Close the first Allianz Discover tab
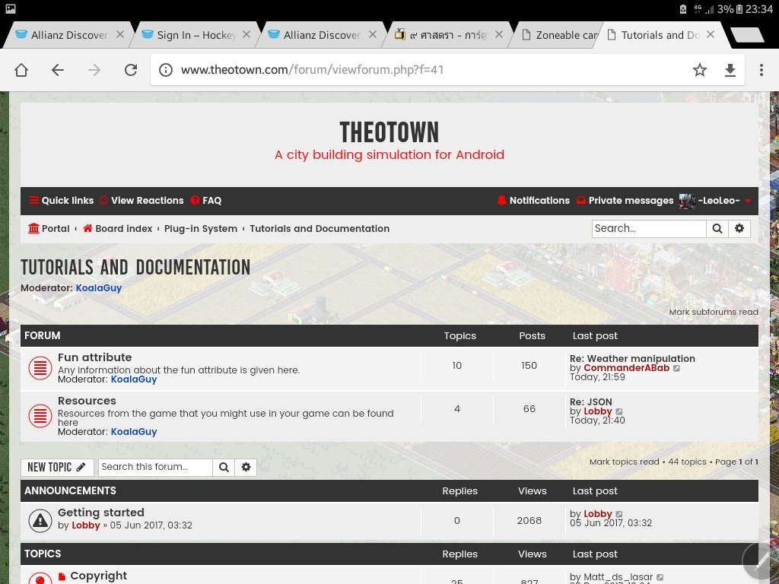 click(x=120, y=35)
